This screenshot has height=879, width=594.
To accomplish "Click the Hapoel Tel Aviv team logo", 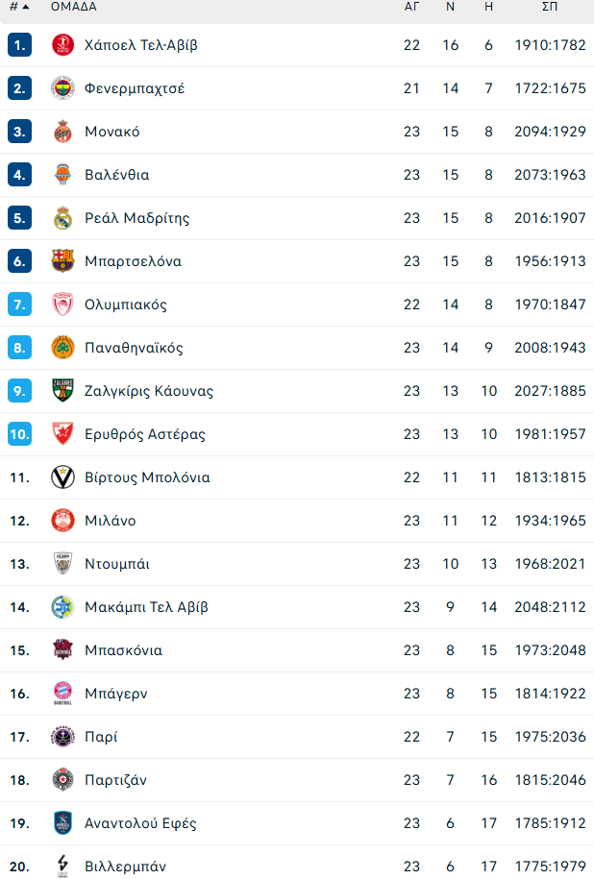I will (x=62, y=45).
